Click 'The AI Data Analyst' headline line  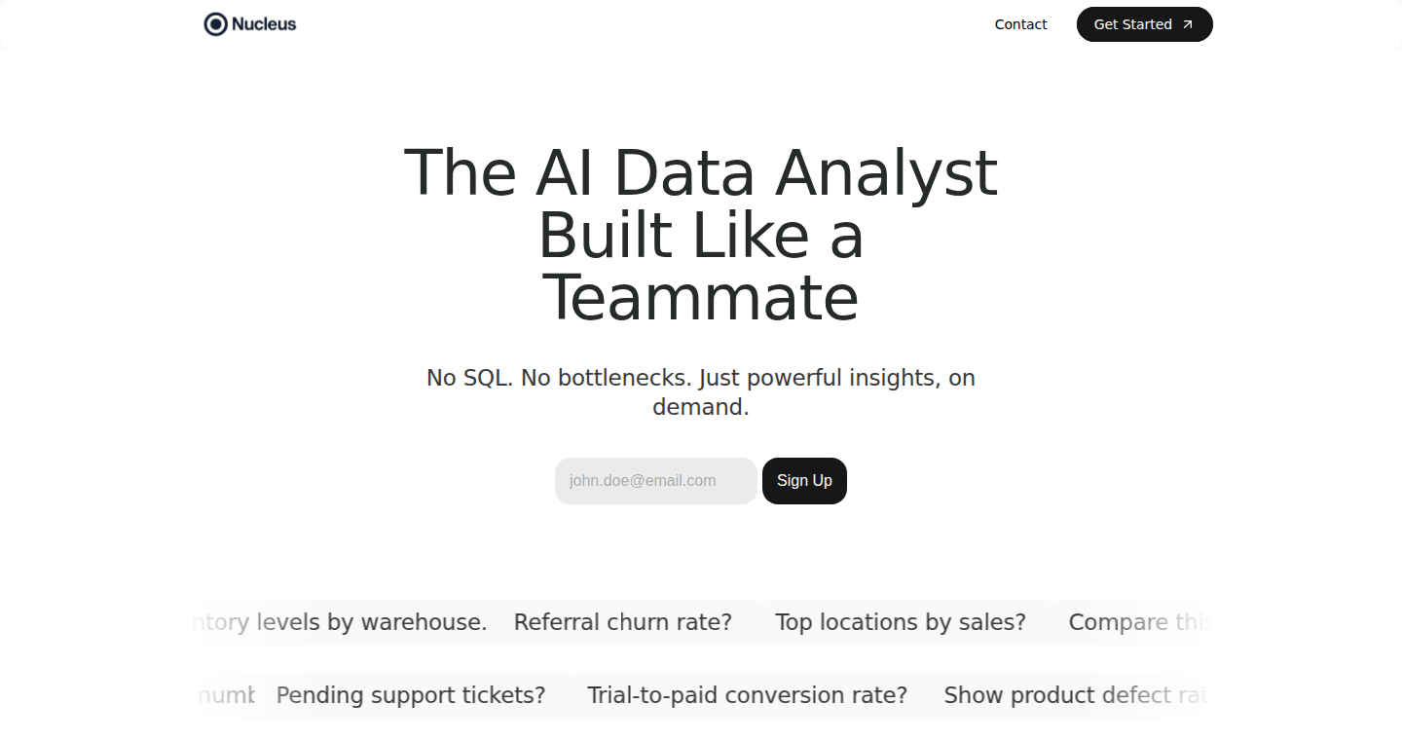coord(701,173)
